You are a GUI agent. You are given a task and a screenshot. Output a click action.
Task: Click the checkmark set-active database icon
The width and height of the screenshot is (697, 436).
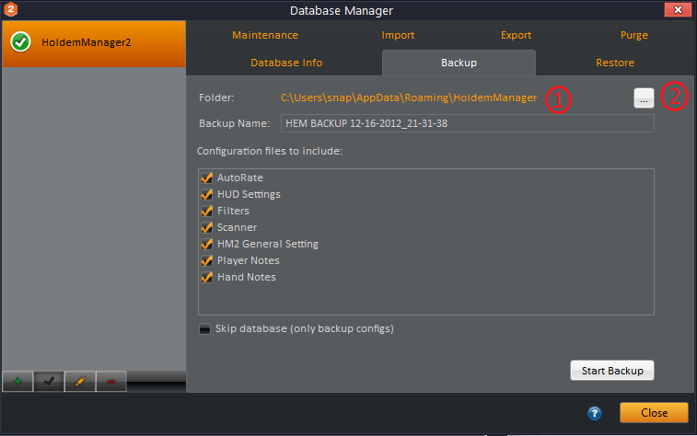[x=49, y=382]
